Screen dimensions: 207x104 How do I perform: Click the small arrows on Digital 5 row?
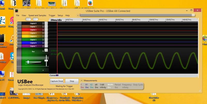coord(43,40)
